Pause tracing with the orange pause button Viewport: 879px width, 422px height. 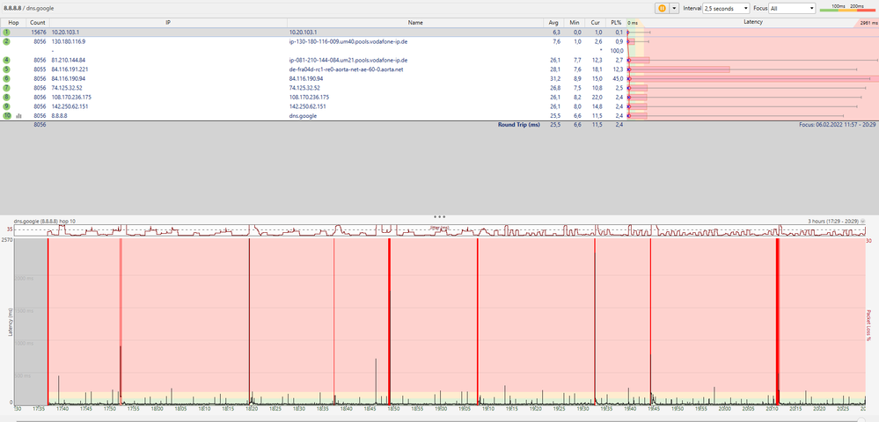tap(662, 9)
